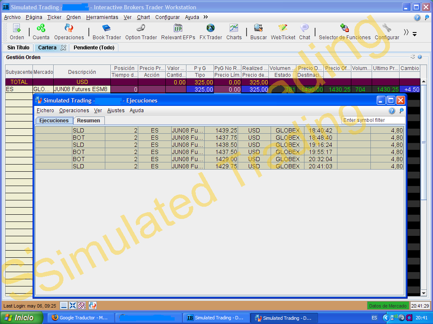Image resolution: width=433 pixels, height=324 pixels.
Task: Click Gestión Orden panel help icon
Action: pos(420,57)
